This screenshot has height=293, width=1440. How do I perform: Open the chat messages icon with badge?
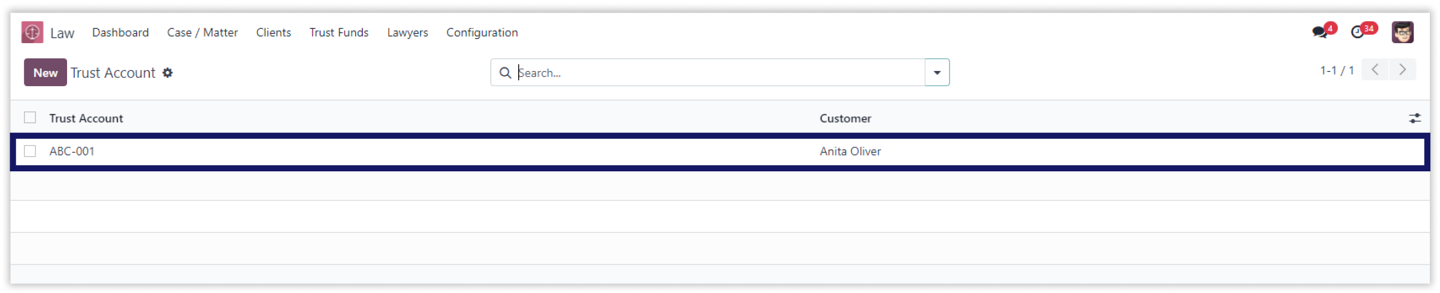1320,32
